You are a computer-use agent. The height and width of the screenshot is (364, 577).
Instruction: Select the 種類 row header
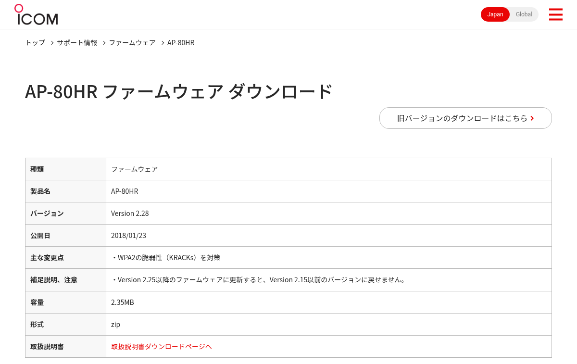point(65,169)
